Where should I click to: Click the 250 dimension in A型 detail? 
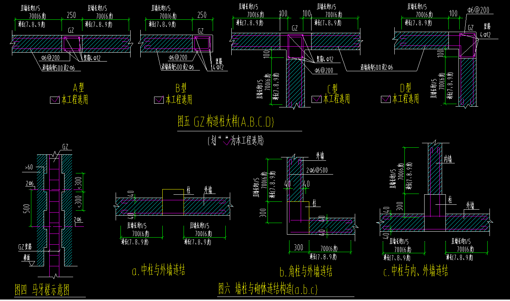click(x=71, y=15)
